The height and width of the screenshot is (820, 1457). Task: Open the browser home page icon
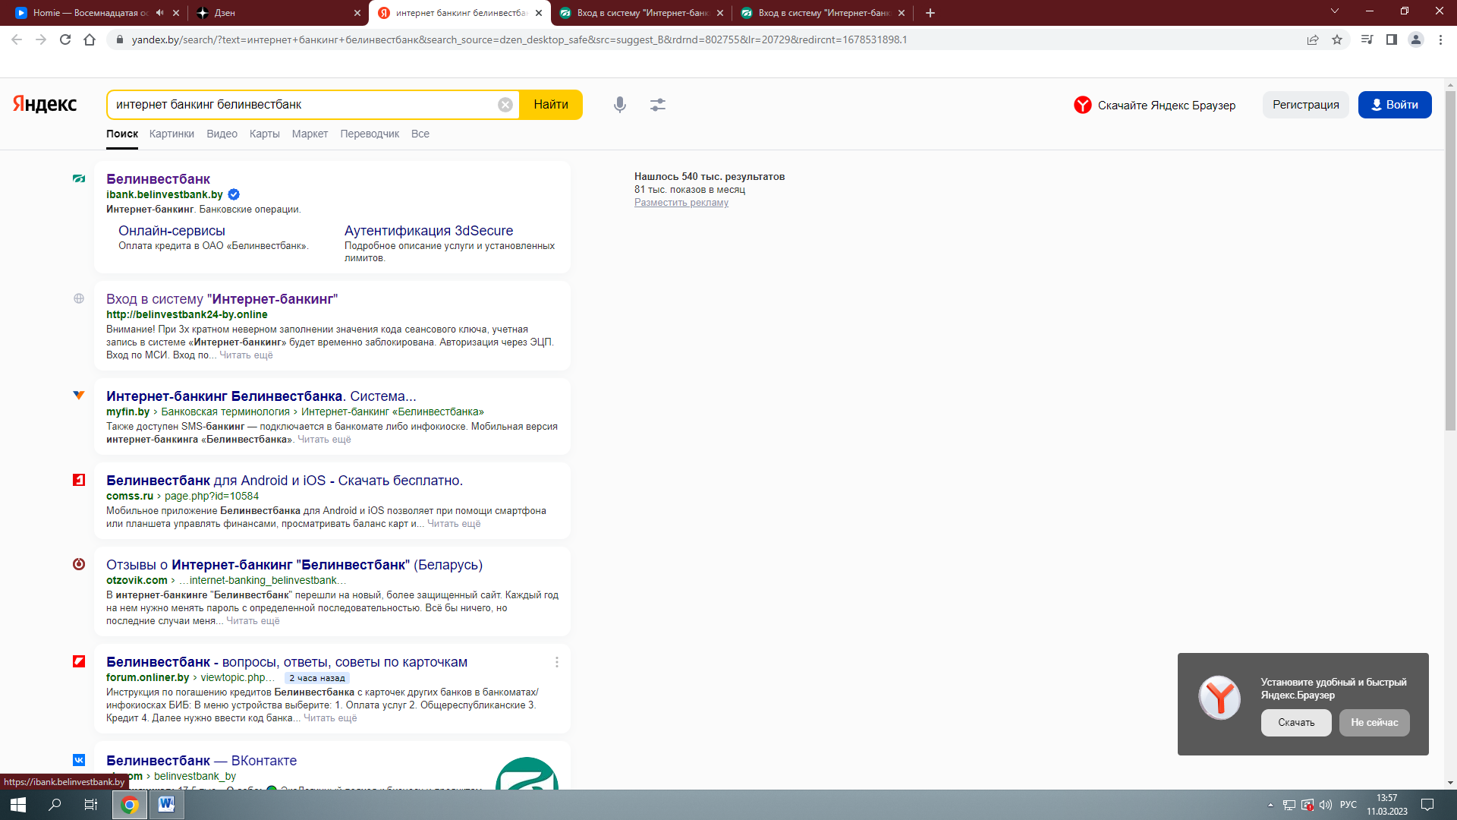tap(90, 39)
